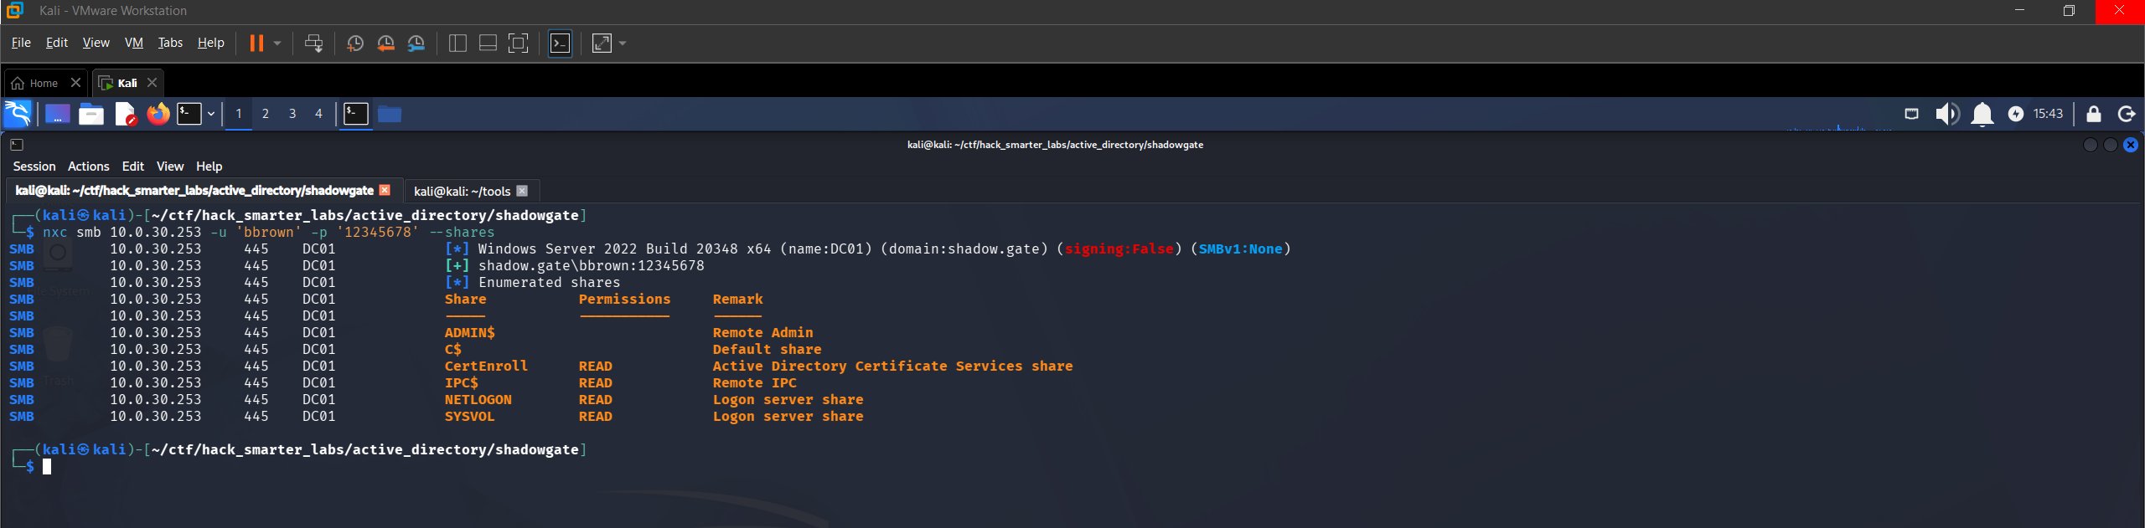Switch to workspace 2
Screen dimensions: 2145x528
pos(266,114)
